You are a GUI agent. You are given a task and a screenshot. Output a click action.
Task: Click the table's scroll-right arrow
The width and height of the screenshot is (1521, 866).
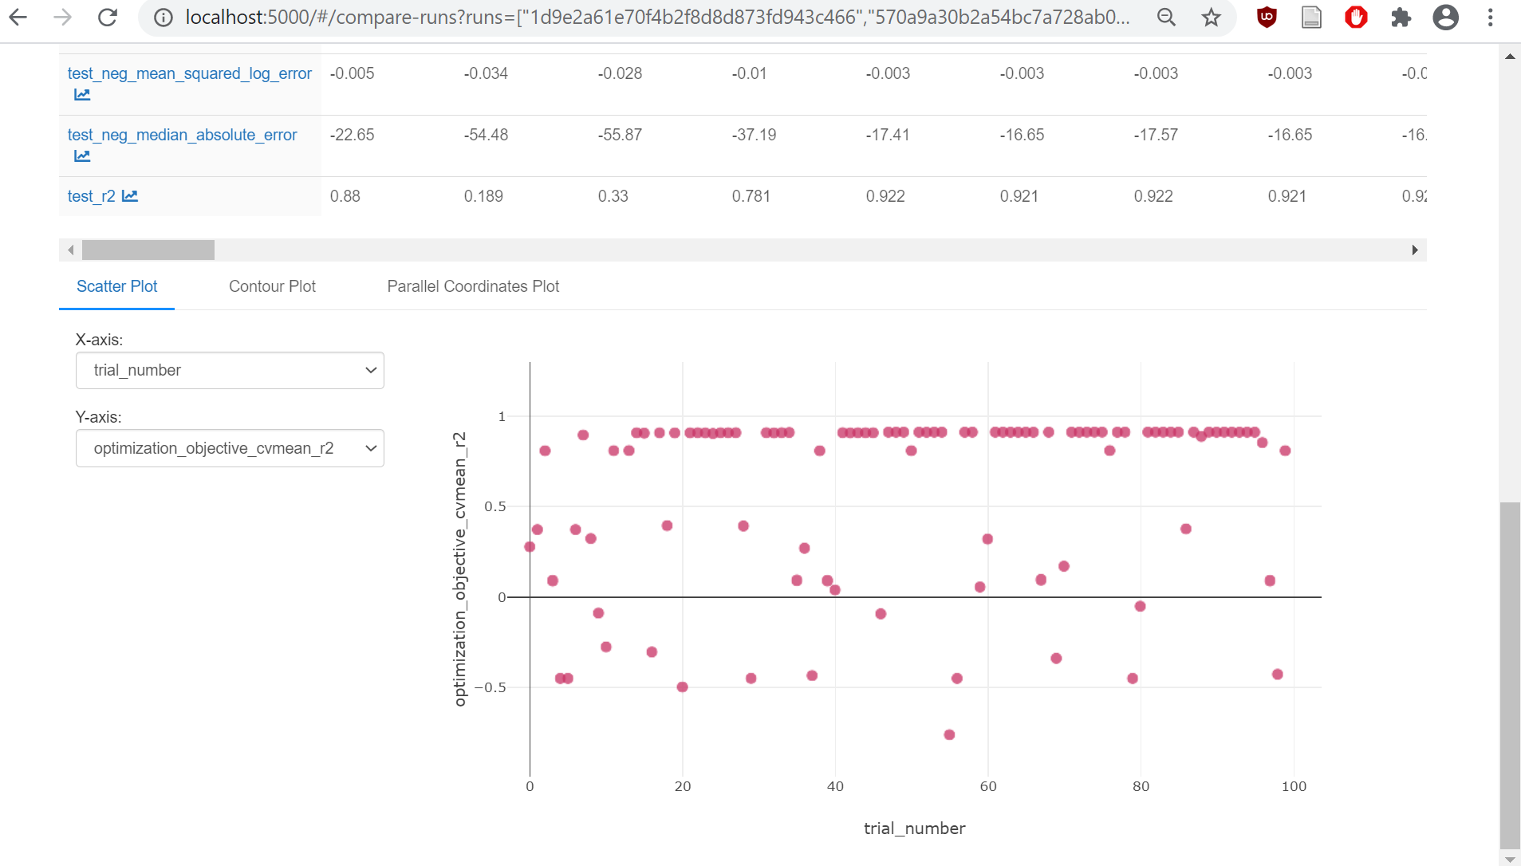coord(1415,250)
